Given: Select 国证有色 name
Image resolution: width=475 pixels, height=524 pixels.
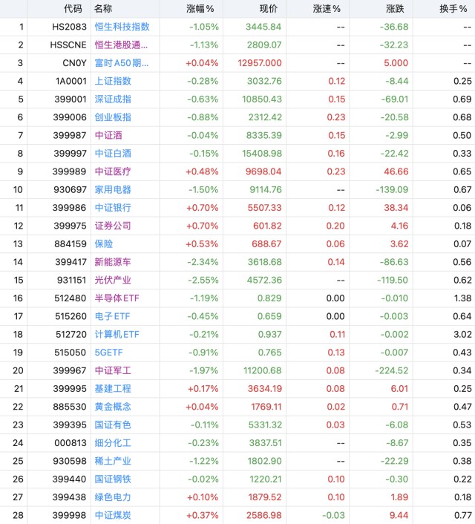Looking at the screenshot, I should [x=113, y=425].
